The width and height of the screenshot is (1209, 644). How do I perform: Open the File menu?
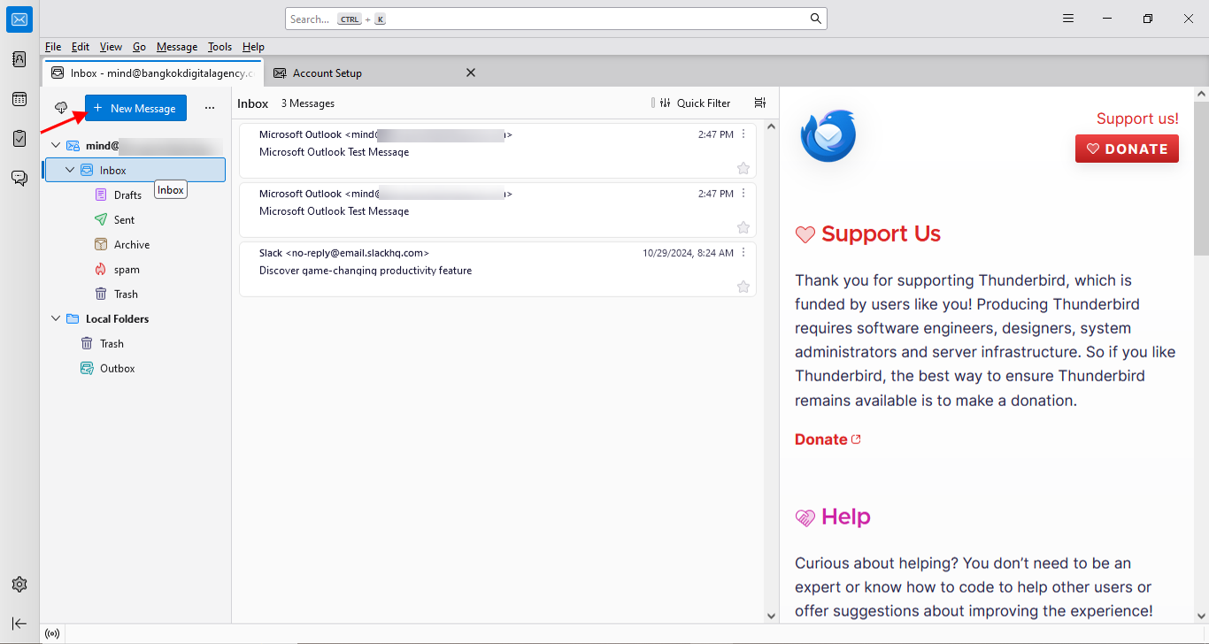tap(53, 47)
